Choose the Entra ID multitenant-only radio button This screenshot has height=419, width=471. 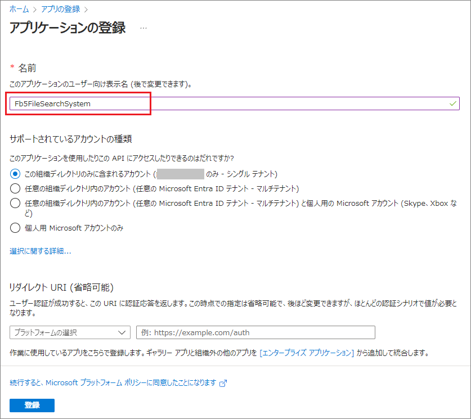(15, 188)
